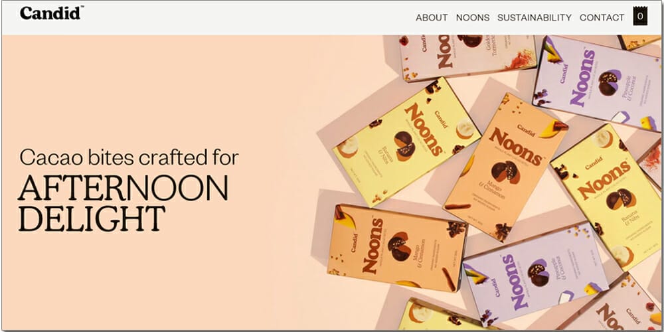
Task: Open the ABOUT menu item
Action: tap(432, 18)
